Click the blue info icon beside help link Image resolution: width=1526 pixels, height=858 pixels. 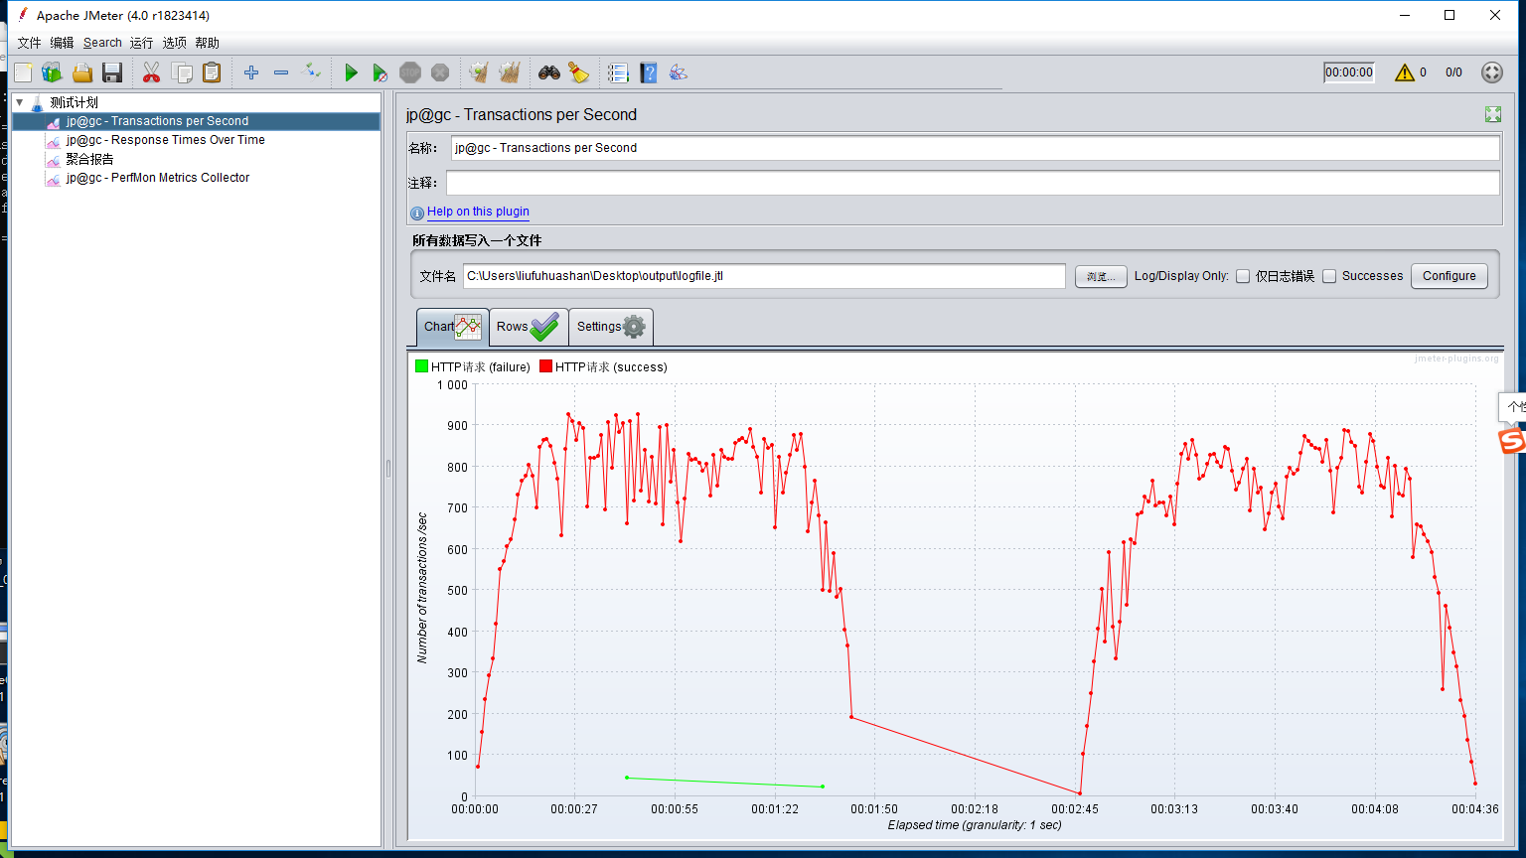click(x=417, y=213)
